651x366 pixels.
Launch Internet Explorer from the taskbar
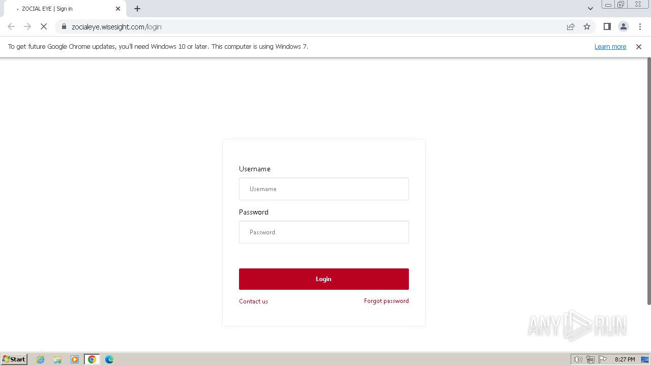point(41,359)
